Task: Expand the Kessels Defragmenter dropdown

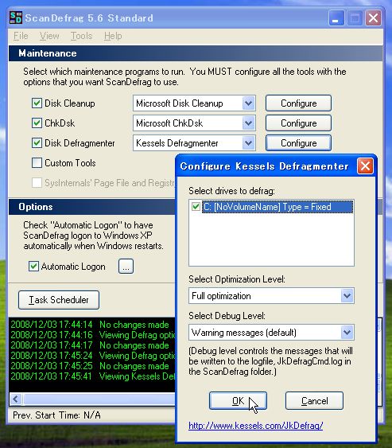Action: [248, 143]
